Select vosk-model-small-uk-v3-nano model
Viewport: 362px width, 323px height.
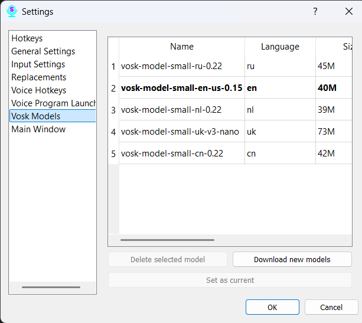coord(182,132)
